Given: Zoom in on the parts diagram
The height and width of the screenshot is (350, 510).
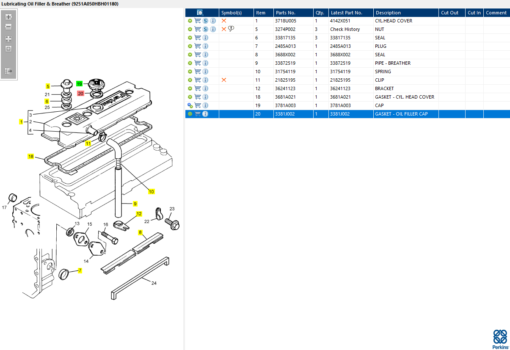Looking at the screenshot, I should [x=8, y=17].
